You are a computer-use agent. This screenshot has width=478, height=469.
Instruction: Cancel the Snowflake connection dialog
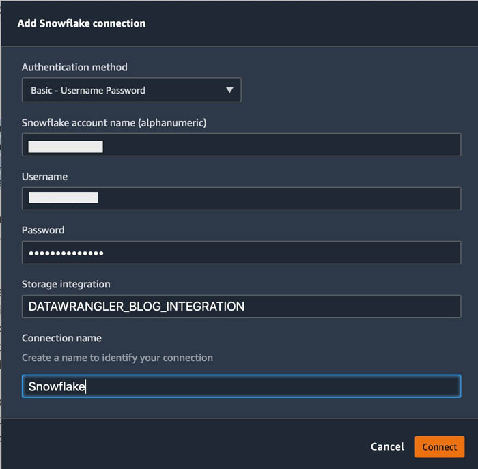(387, 446)
